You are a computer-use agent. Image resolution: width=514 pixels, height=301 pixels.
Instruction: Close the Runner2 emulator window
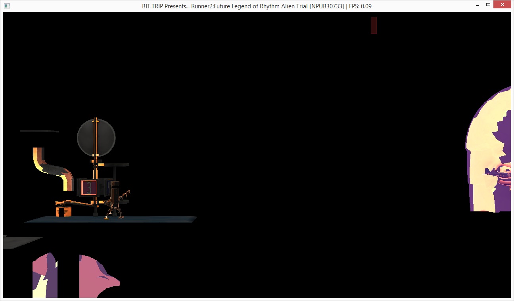tap(502, 5)
